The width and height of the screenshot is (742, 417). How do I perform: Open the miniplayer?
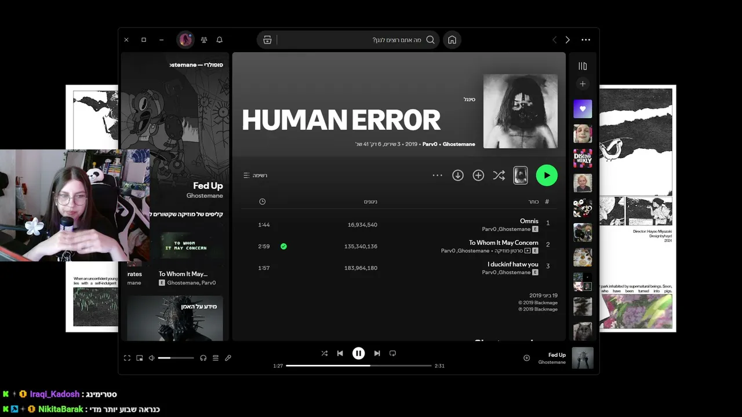pyautogui.click(x=140, y=358)
